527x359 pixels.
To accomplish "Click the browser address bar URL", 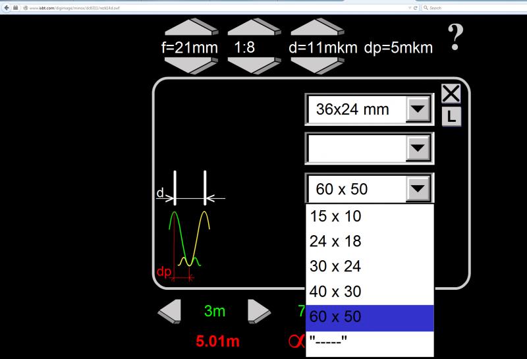I will (74, 8).
